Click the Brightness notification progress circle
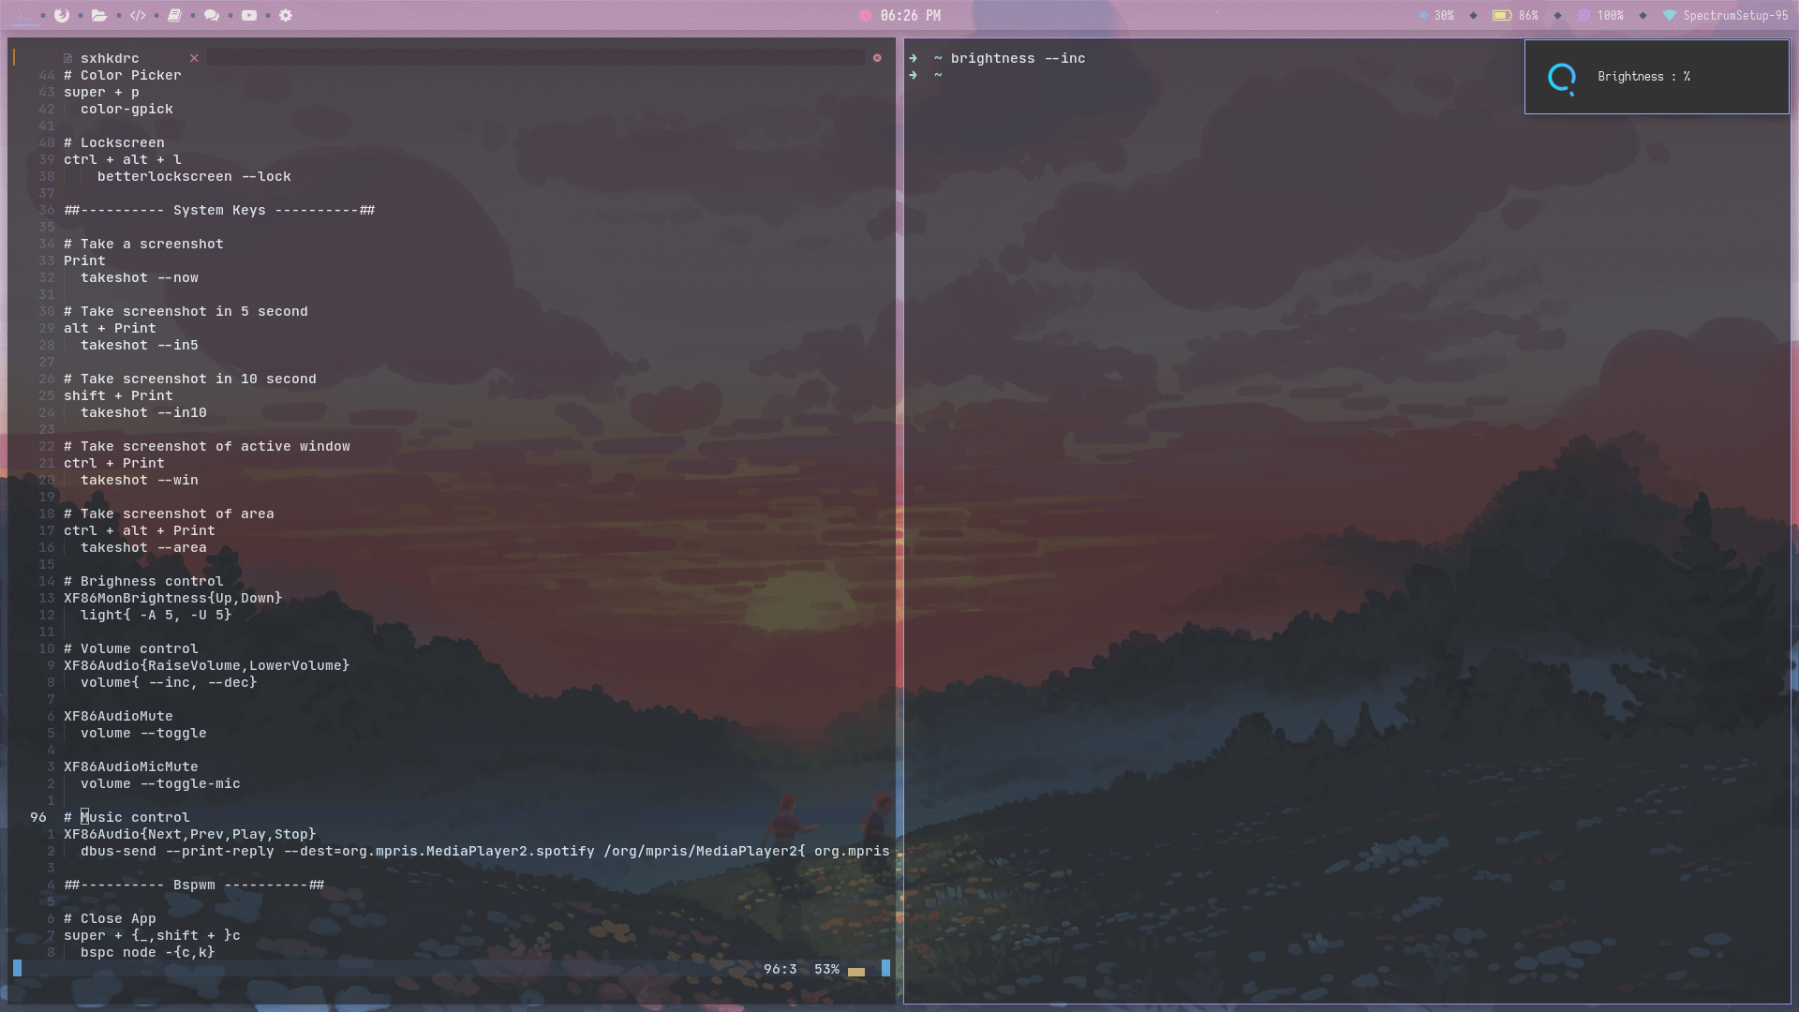The image size is (1799, 1012). click(x=1563, y=79)
